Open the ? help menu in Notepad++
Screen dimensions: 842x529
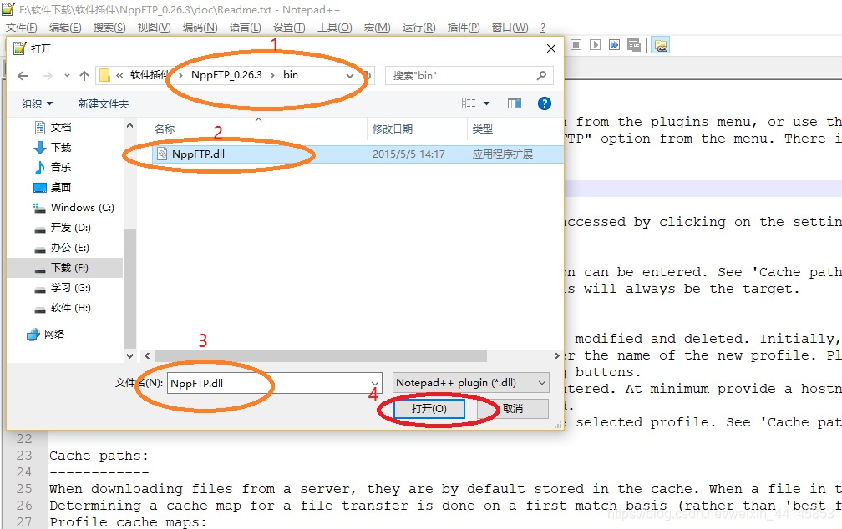[x=543, y=28]
